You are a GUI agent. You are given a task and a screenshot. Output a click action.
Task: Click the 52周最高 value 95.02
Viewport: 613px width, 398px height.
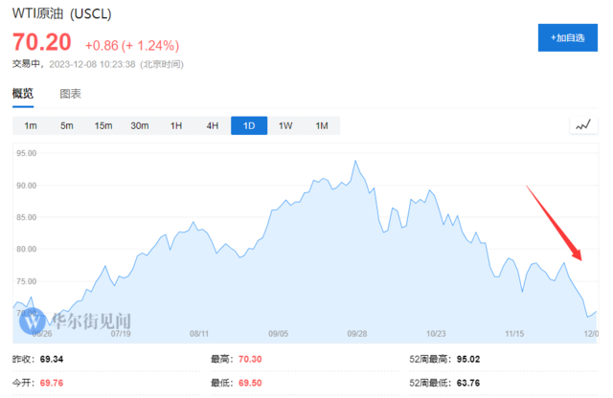(x=470, y=361)
